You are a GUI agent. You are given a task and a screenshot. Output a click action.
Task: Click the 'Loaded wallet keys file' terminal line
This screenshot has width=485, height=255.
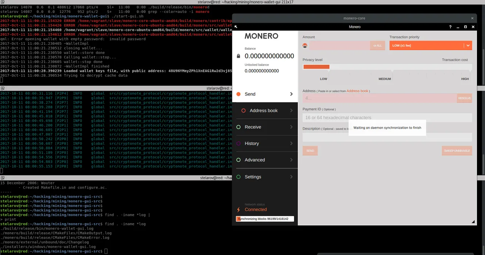point(116,71)
